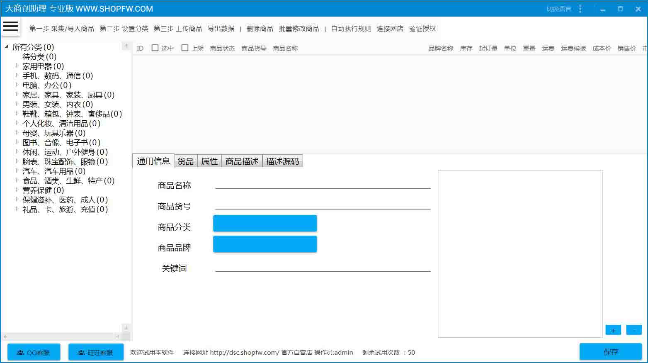
Task: Click the 运费模板 column header
Action: [x=573, y=49]
